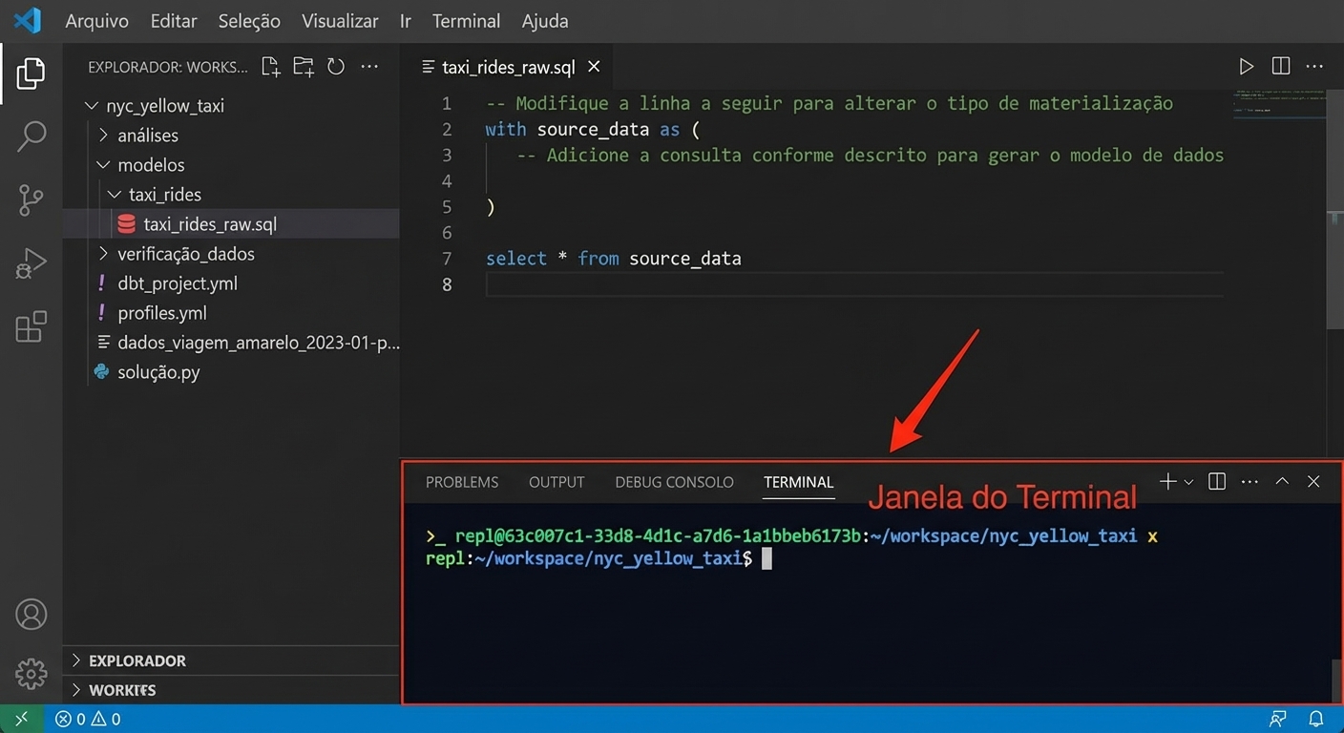Click the remote window indicator in status bar
The image size is (1344, 733).
(22, 719)
